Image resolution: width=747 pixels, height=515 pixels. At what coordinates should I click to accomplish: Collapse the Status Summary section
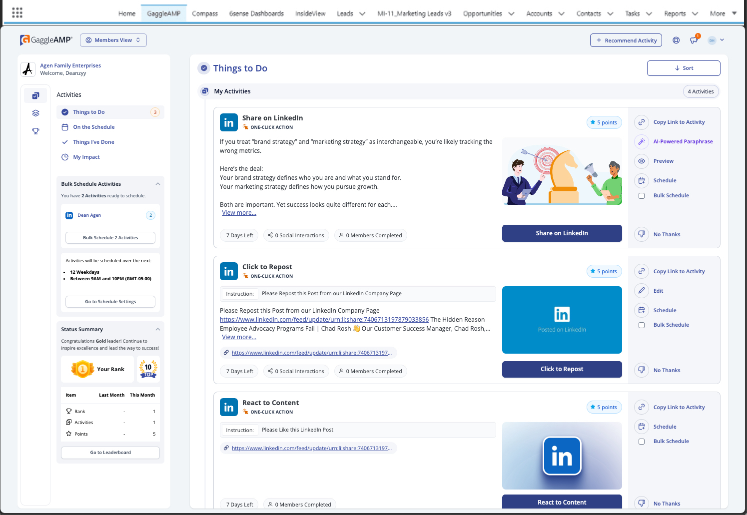[x=158, y=329]
